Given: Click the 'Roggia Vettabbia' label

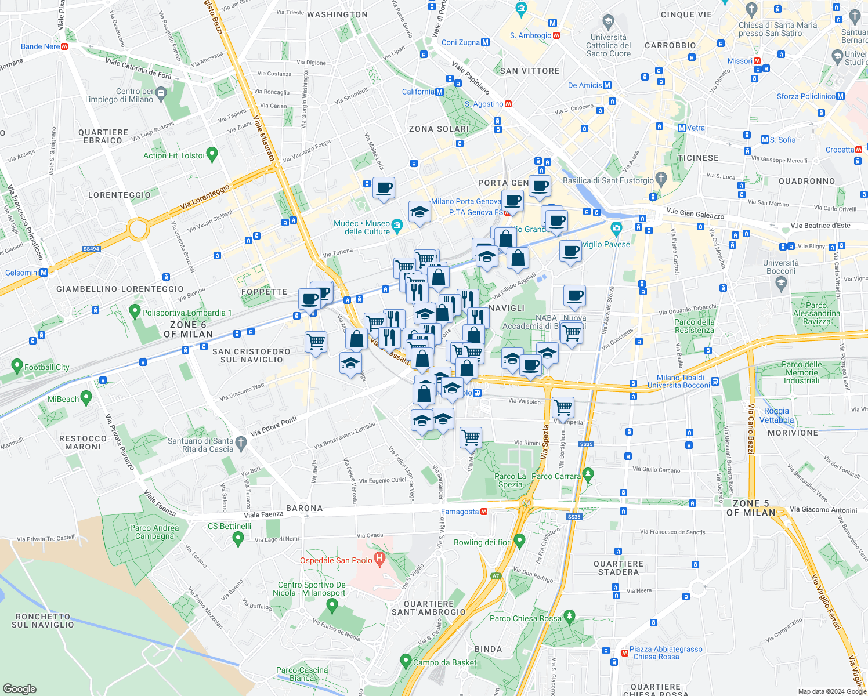Looking at the screenshot, I should click(776, 415).
